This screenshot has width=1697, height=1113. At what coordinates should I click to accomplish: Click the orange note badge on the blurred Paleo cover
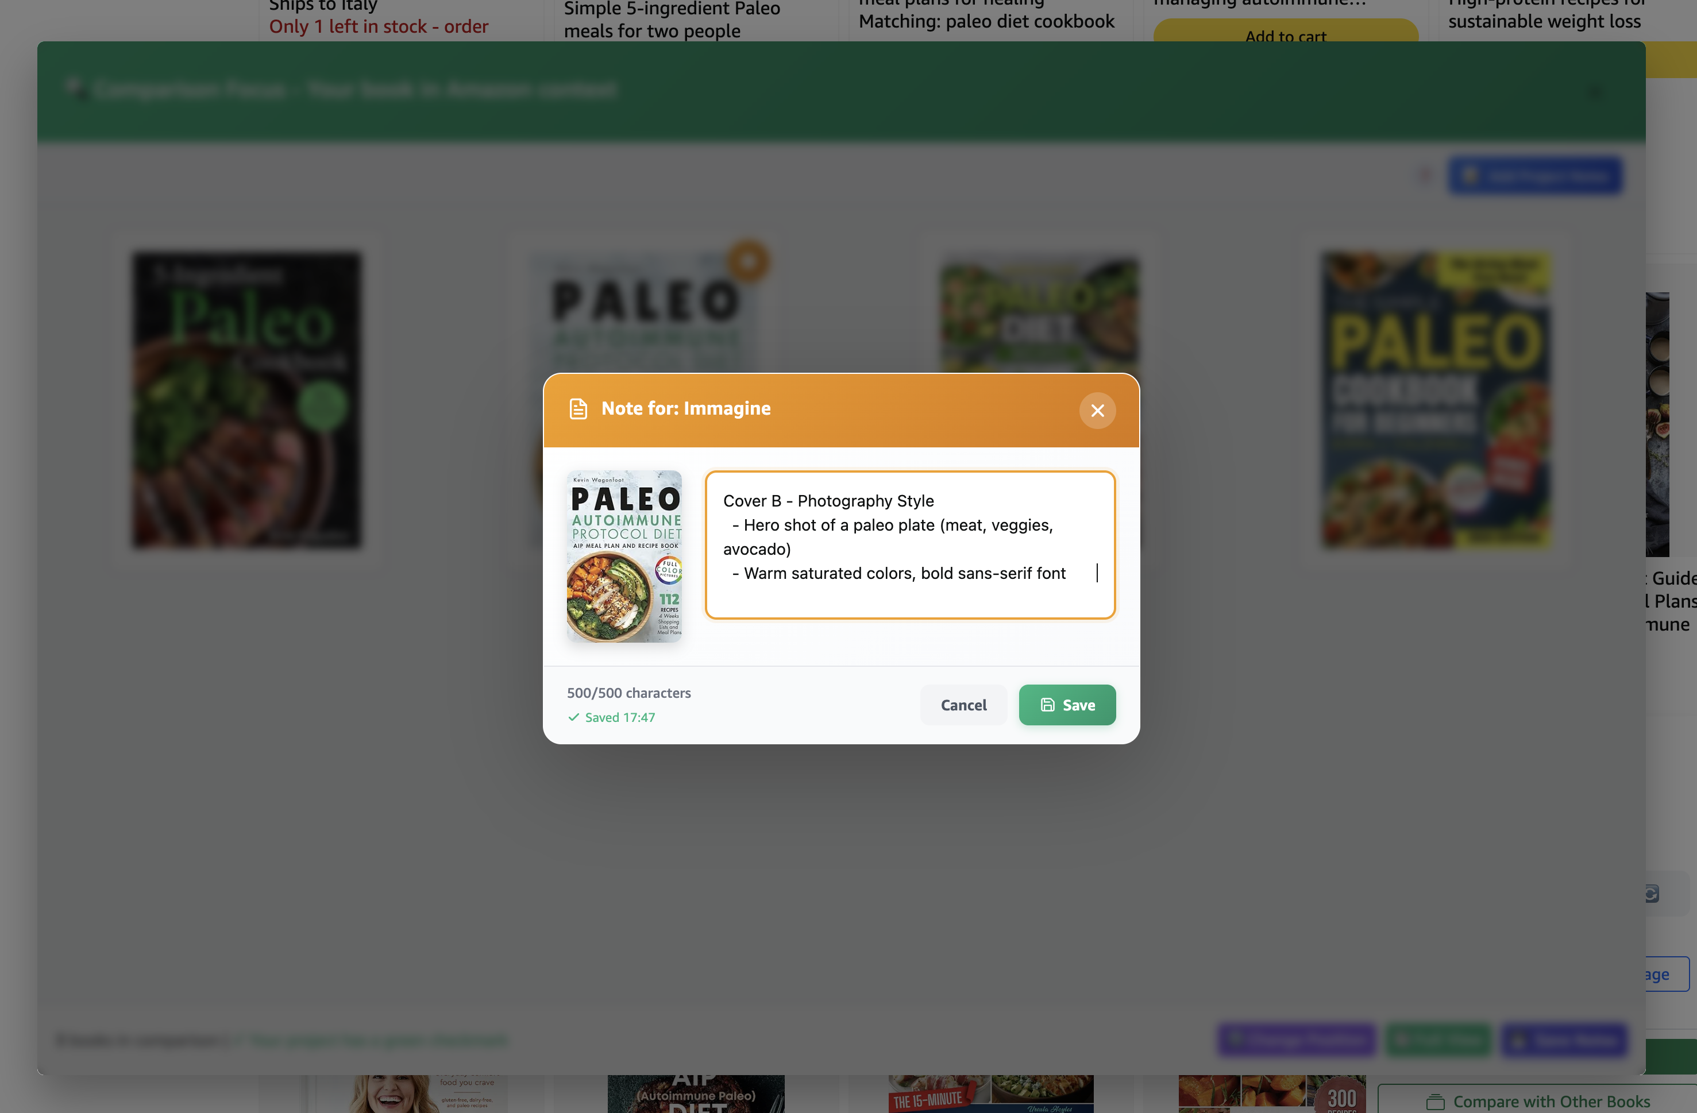(x=748, y=261)
